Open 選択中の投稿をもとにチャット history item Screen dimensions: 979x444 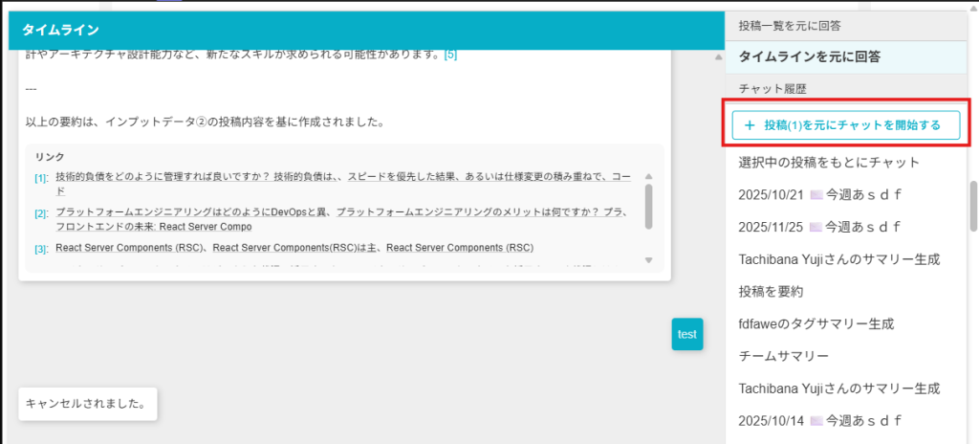click(829, 163)
